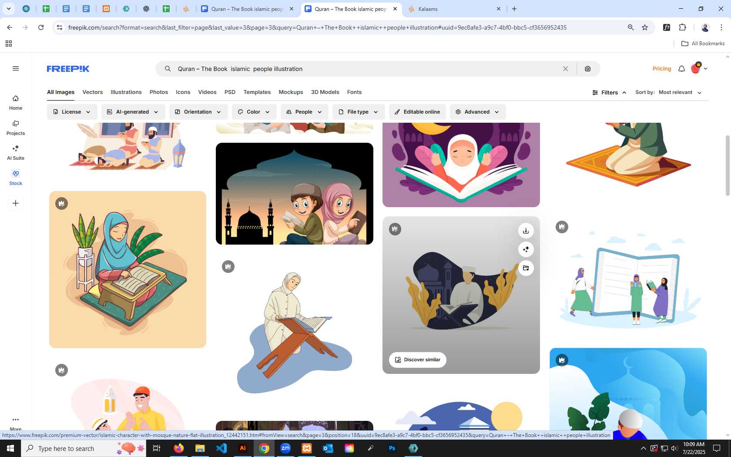Toggle the Editable online filter
Viewport: 731px width, 457px height.
point(417,112)
